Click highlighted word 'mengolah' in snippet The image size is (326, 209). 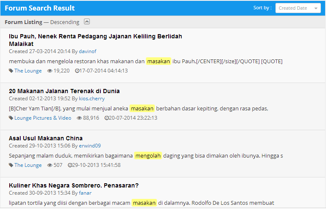pos(148,155)
